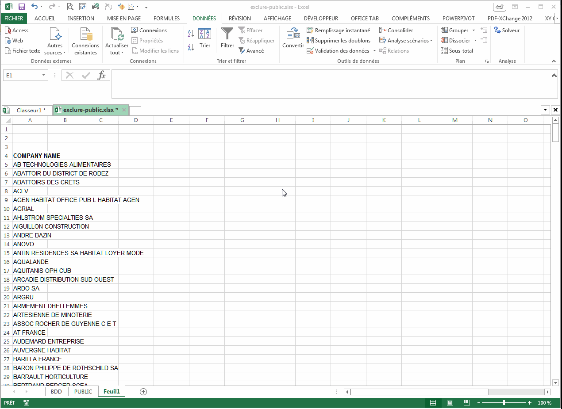This screenshot has width=562, height=409.
Task: Zoom in using the plus button
Action: [530, 403]
